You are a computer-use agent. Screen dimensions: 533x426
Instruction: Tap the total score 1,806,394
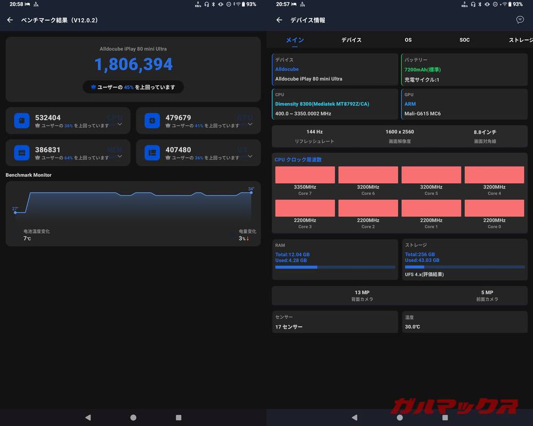tap(133, 64)
